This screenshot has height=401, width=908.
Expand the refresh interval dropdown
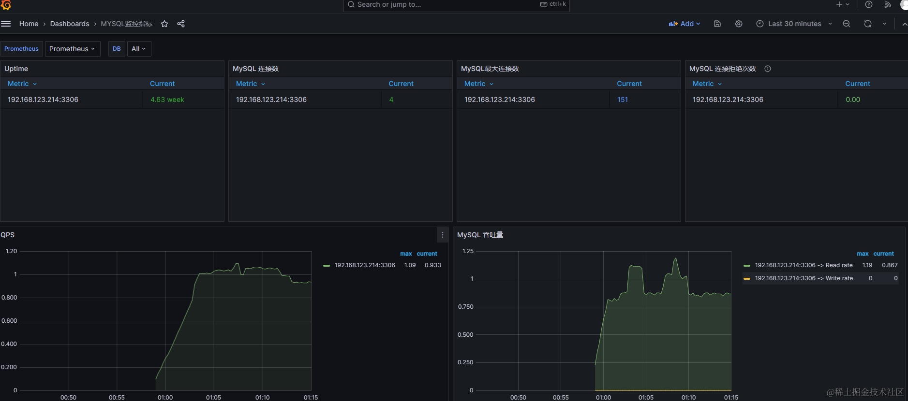click(884, 24)
